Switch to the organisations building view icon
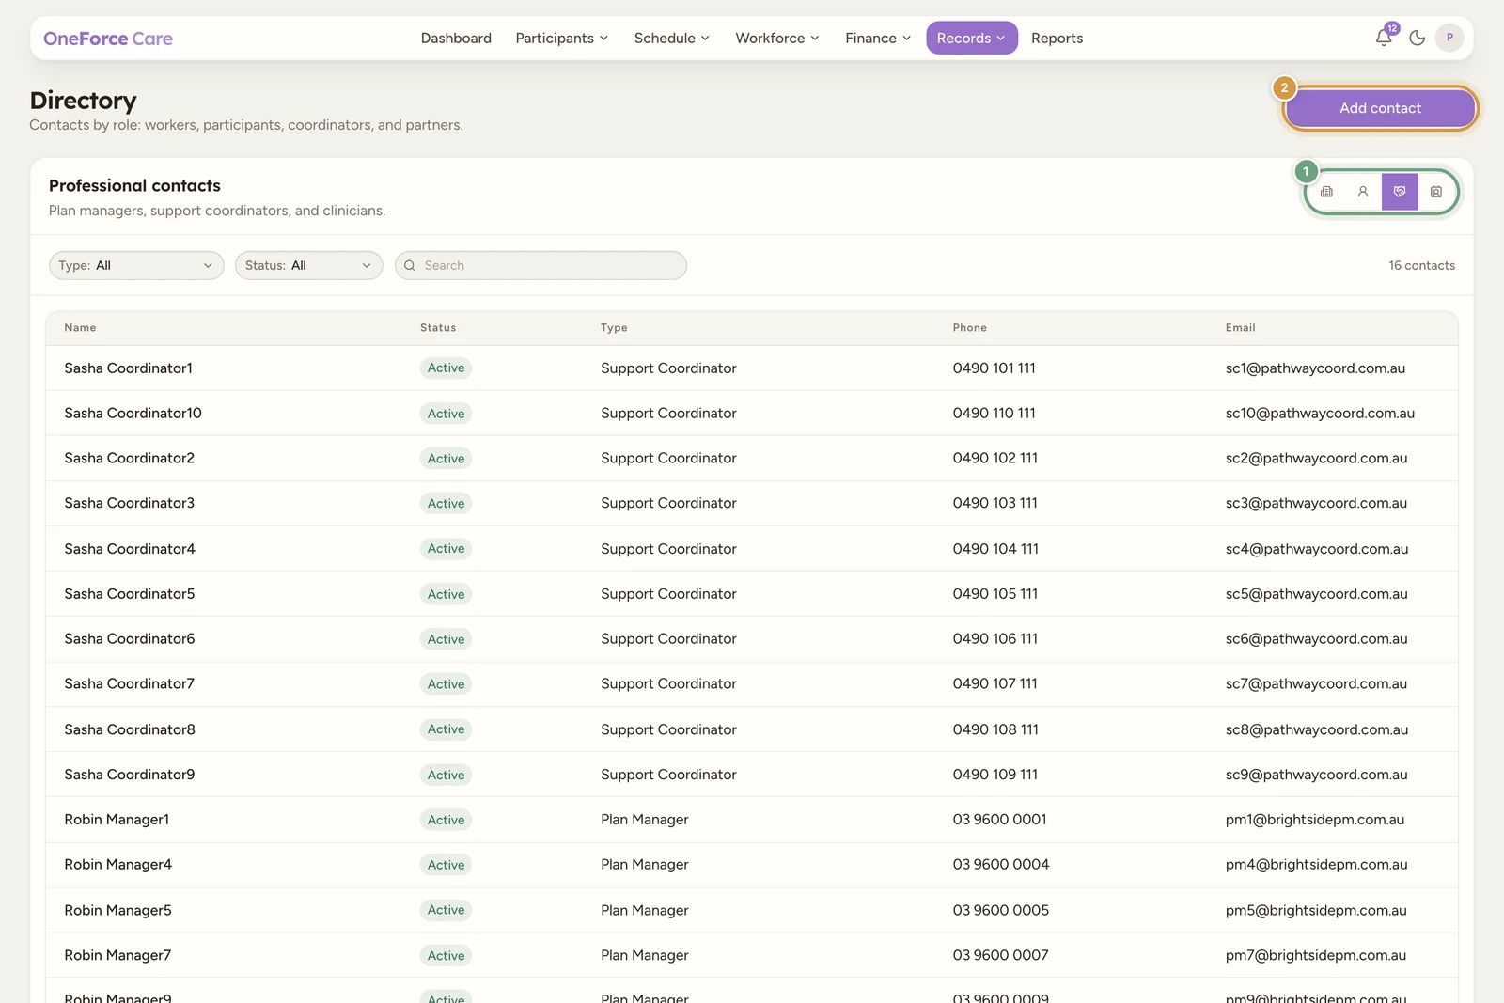Screen dimensions: 1504x1003 point(1326,192)
